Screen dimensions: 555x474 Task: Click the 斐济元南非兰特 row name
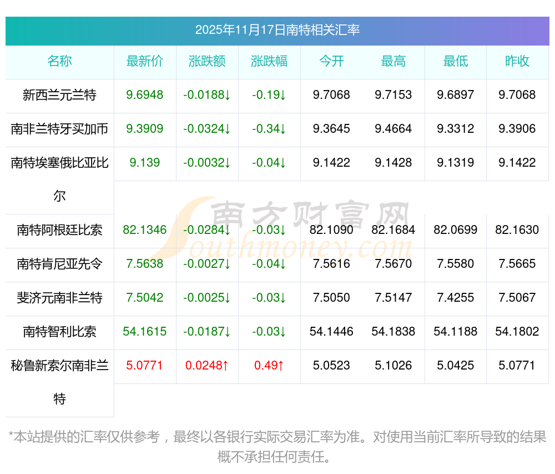(59, 298)
